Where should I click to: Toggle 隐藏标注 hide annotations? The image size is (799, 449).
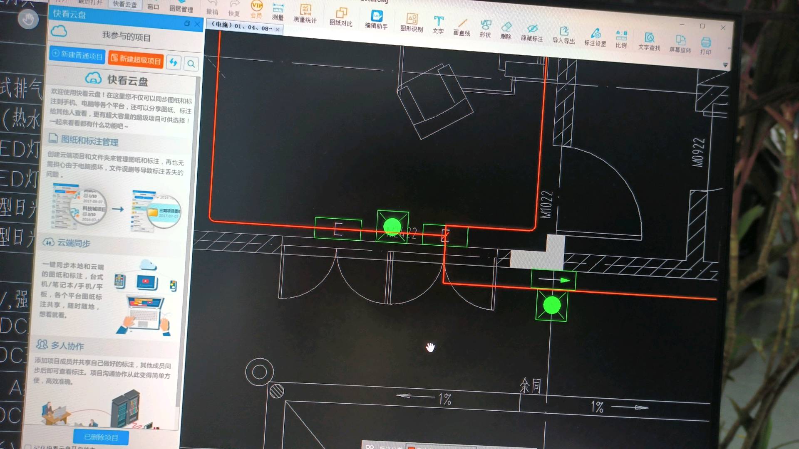click(x=532, y=33)
